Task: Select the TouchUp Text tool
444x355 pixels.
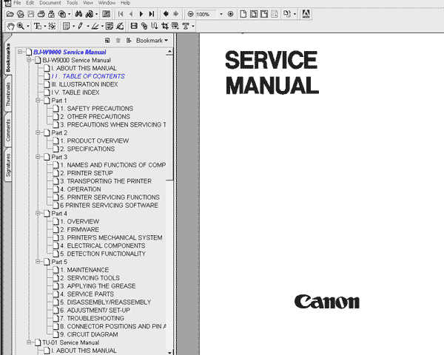Action: 186,27
